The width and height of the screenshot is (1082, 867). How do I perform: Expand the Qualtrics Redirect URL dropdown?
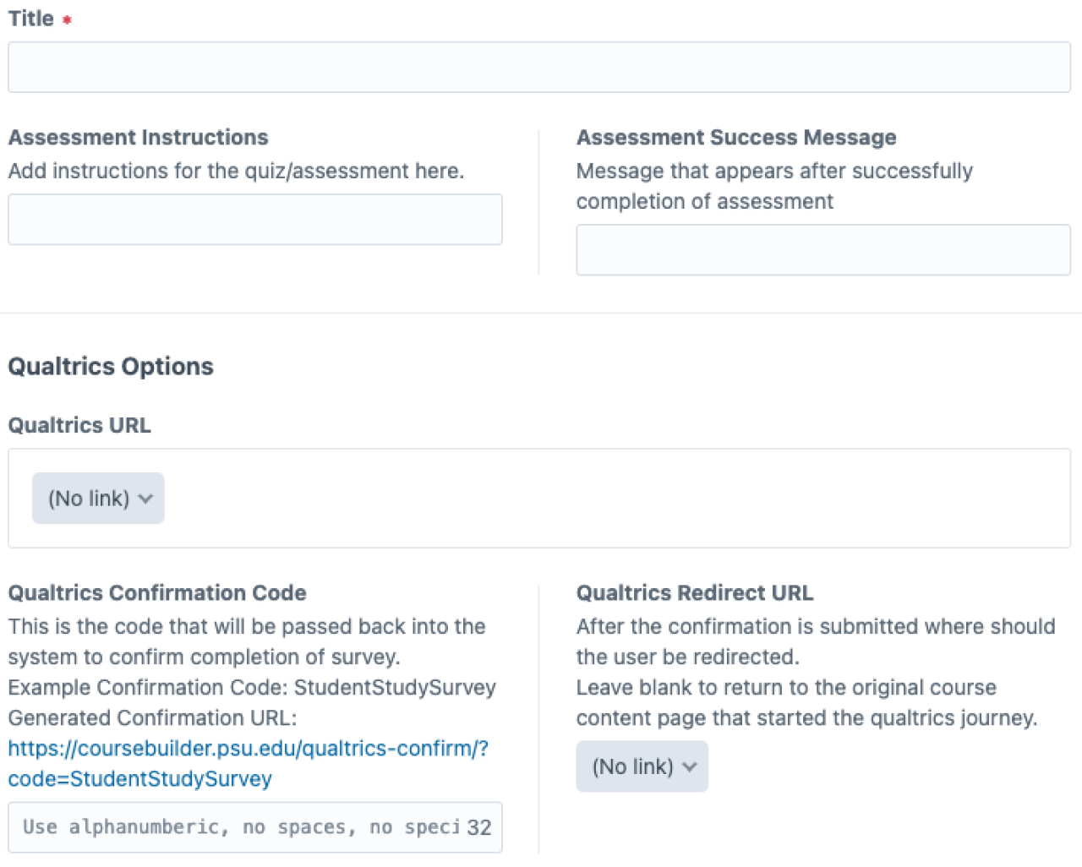[642, 766]
